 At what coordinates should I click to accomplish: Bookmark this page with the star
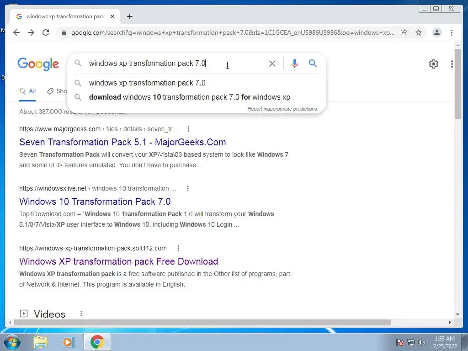pyautogui.click(x=419, y=32)
